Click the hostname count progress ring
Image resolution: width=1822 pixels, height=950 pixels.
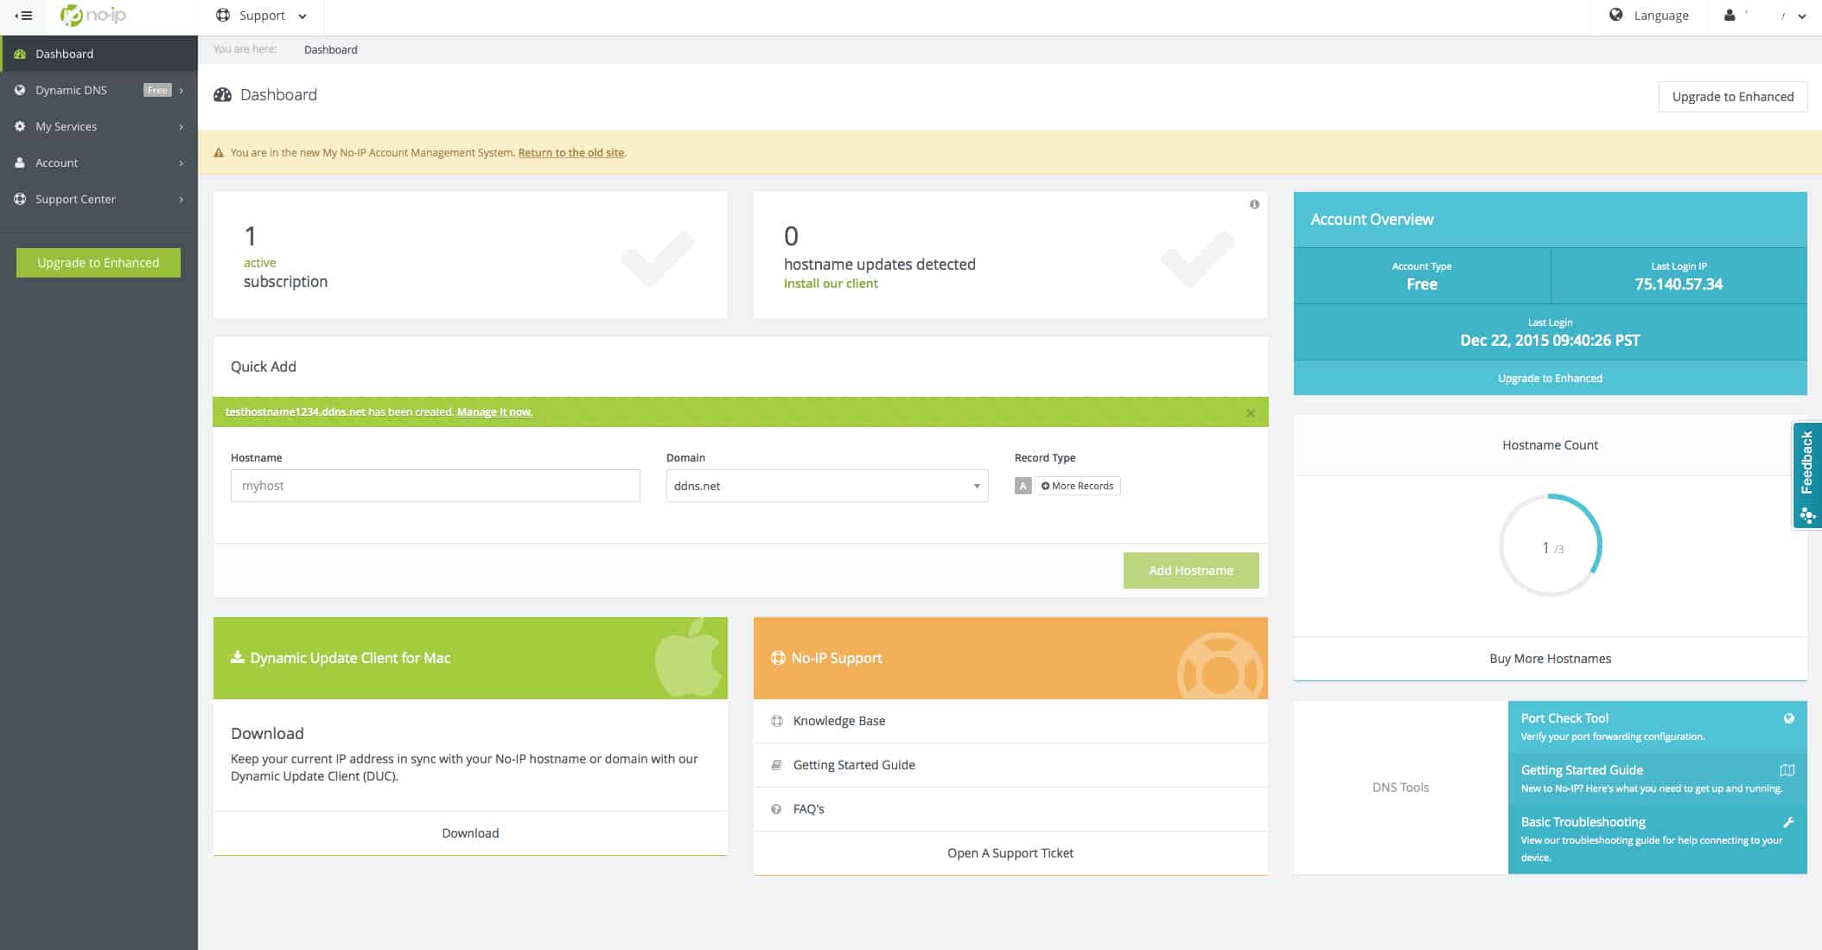pos(1551,545)
